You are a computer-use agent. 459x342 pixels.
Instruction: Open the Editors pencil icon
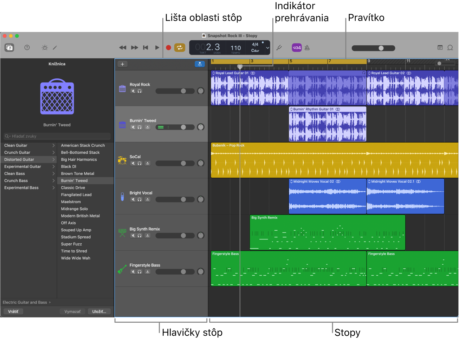(x=55, y=48)
